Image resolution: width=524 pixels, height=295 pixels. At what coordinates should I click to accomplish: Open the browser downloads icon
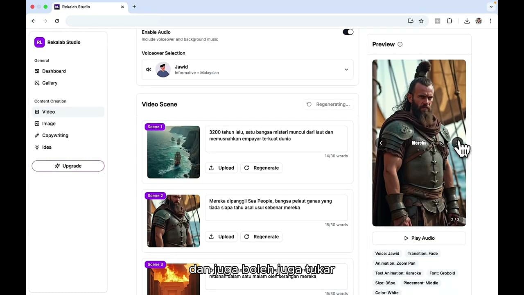[x=467, y=21]
